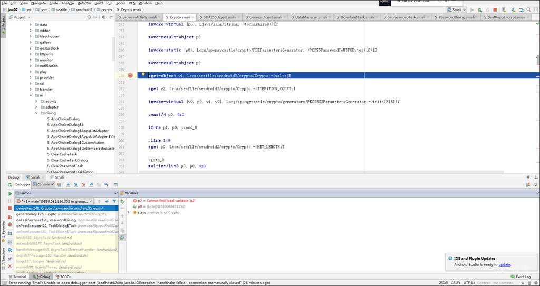Switch to PasswordDialog.smali tab
Viewport: 540px width, 286px height.
coord(457,17)
